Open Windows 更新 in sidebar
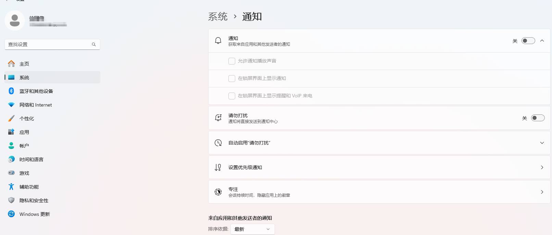The image size is (552, 235). pyautogui.click(x=52, y=214)
